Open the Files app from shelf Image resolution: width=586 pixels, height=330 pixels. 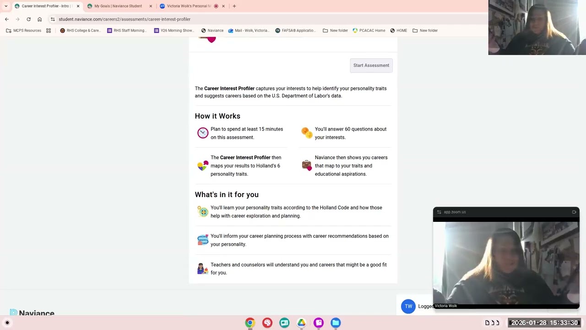[x=336, y=323]
